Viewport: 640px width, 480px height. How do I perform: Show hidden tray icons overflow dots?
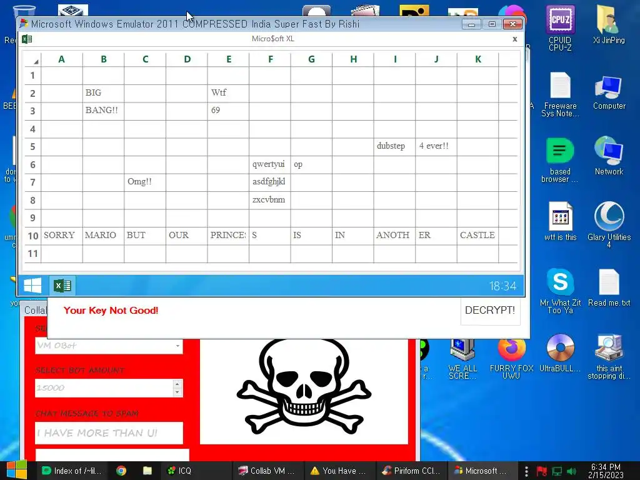(x=526, y=471)
